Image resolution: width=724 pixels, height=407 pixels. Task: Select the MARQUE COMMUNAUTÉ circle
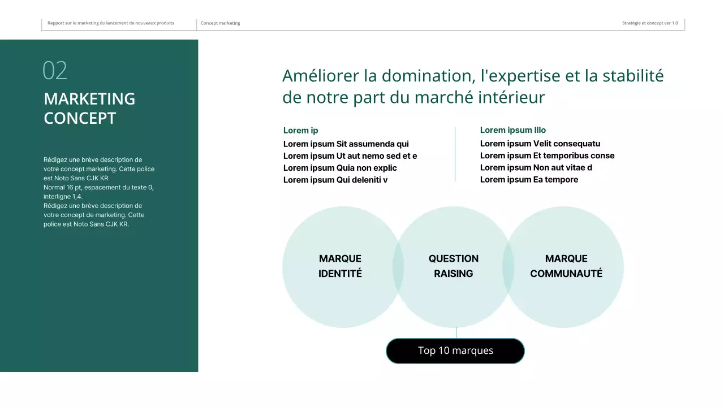click(x=565, y=266)
